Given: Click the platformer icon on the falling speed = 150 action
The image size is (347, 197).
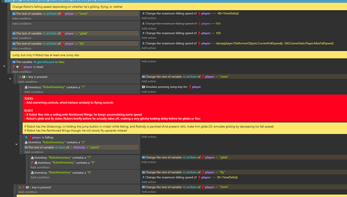Looking at the screenshot, I should [143, 33].
